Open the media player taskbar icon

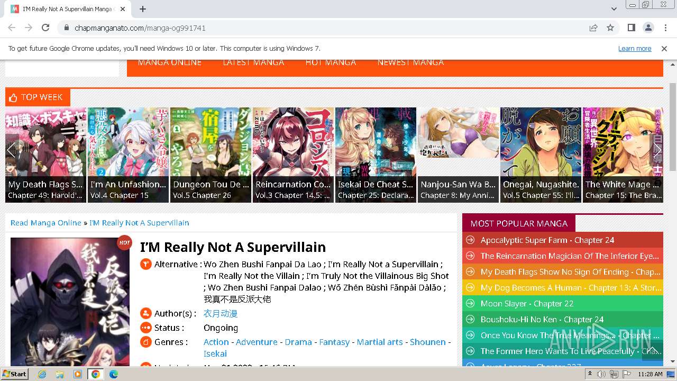tap(78, 374)
